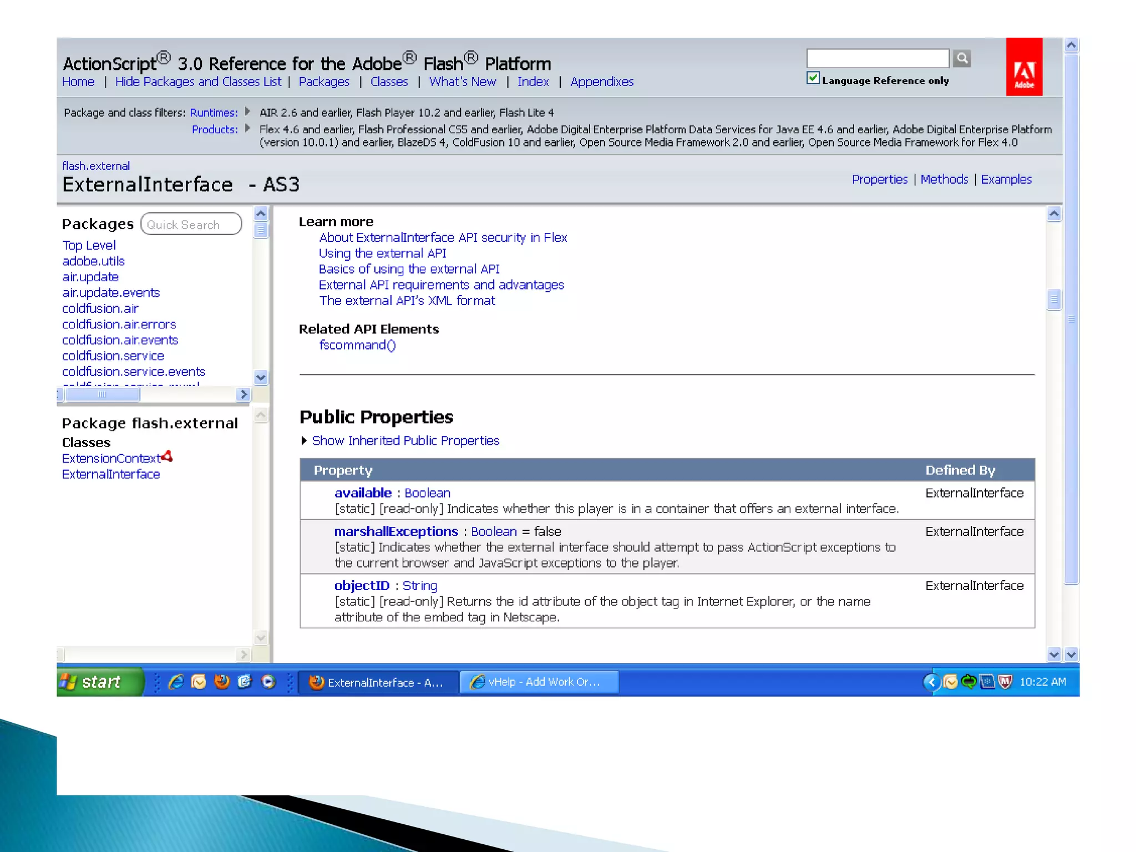
Task: Open fscommand() related API element
Action: tap(357, 345)
